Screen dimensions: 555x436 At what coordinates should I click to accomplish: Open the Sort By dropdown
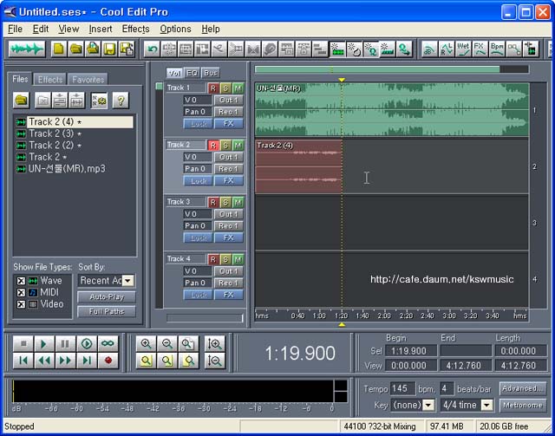tap(127, 281)
